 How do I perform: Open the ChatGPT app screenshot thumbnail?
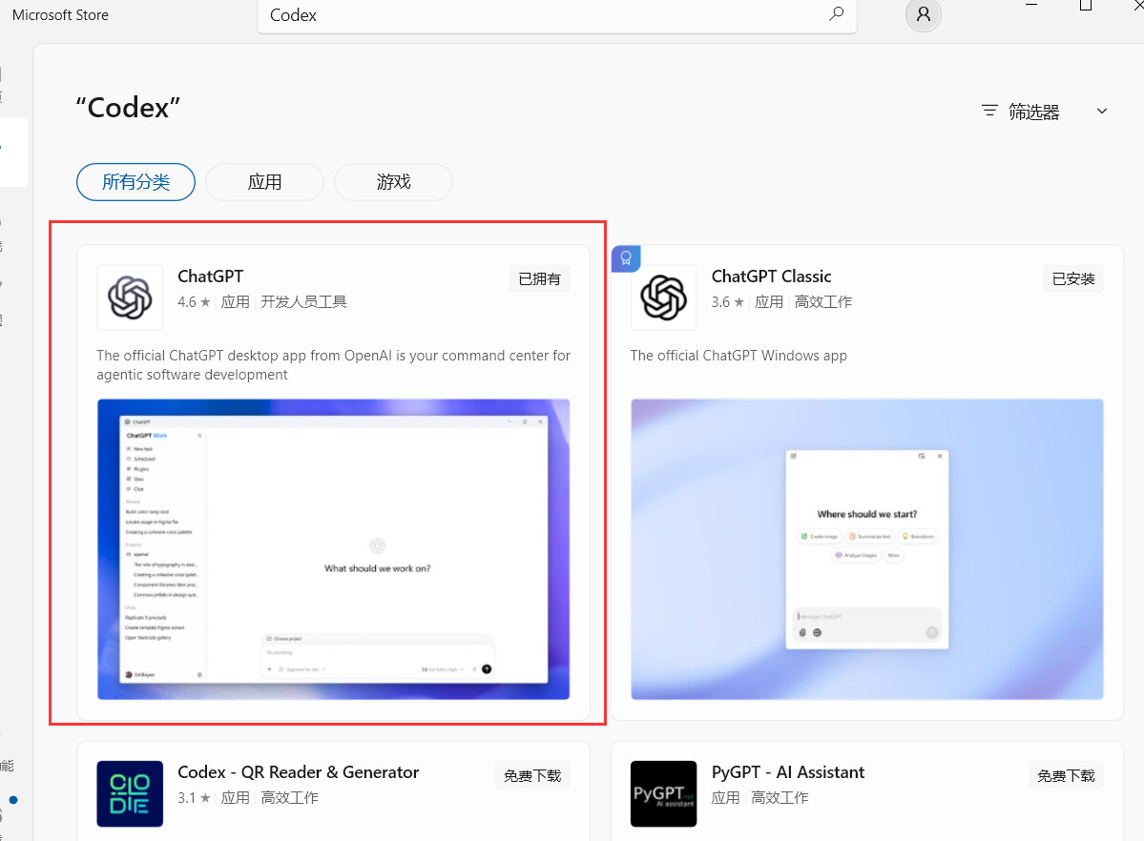point(333,549)
